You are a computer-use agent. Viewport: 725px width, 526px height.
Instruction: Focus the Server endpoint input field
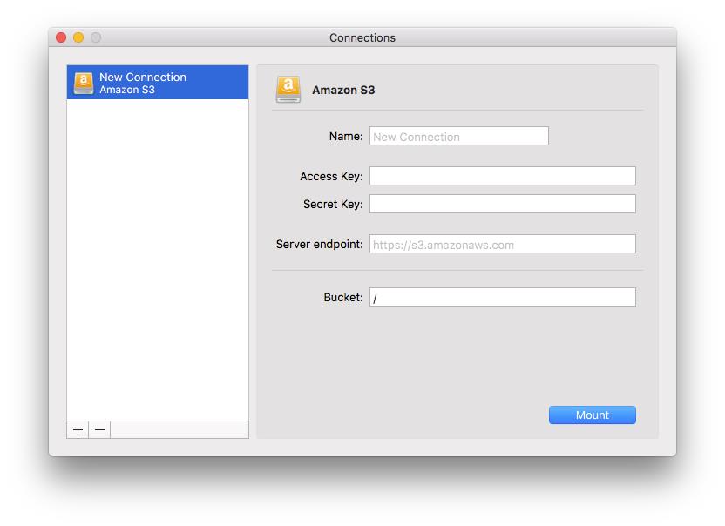502,244
